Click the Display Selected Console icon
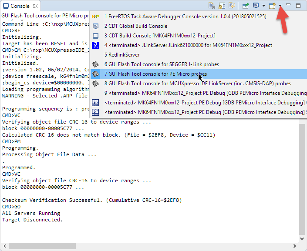This screenshot has height=251, width=307. pyautogui.click(x=256, y=6)
